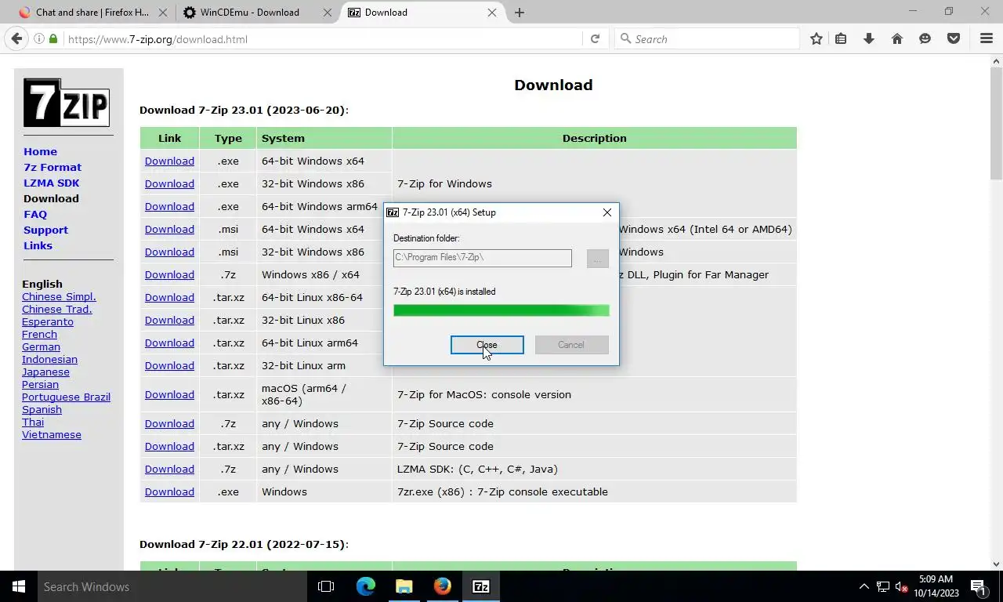The height and width of the screenshot is (602, 1003).
Task: Click the green padlock security icon
Action: (x=53, y=38)
